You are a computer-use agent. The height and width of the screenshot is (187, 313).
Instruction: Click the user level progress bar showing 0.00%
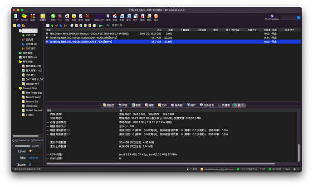[22, 146]
